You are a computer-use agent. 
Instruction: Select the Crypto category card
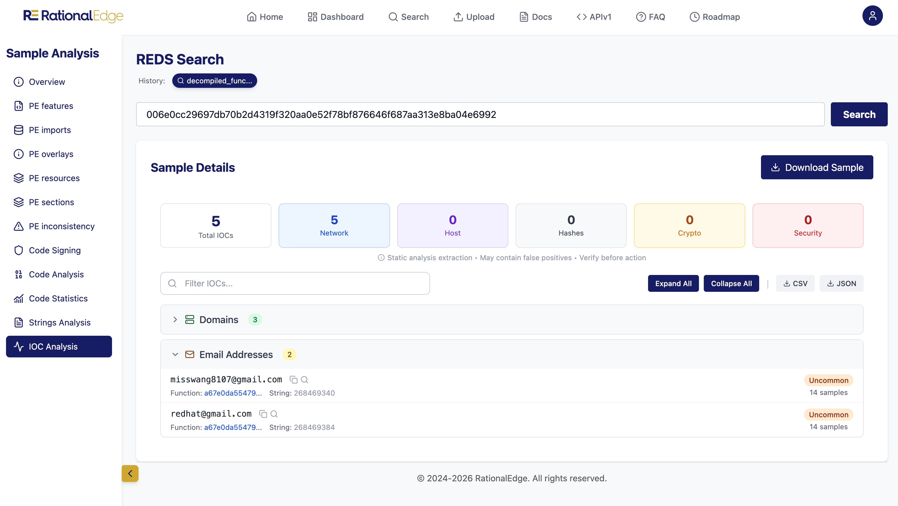click(x=689, y=225)
